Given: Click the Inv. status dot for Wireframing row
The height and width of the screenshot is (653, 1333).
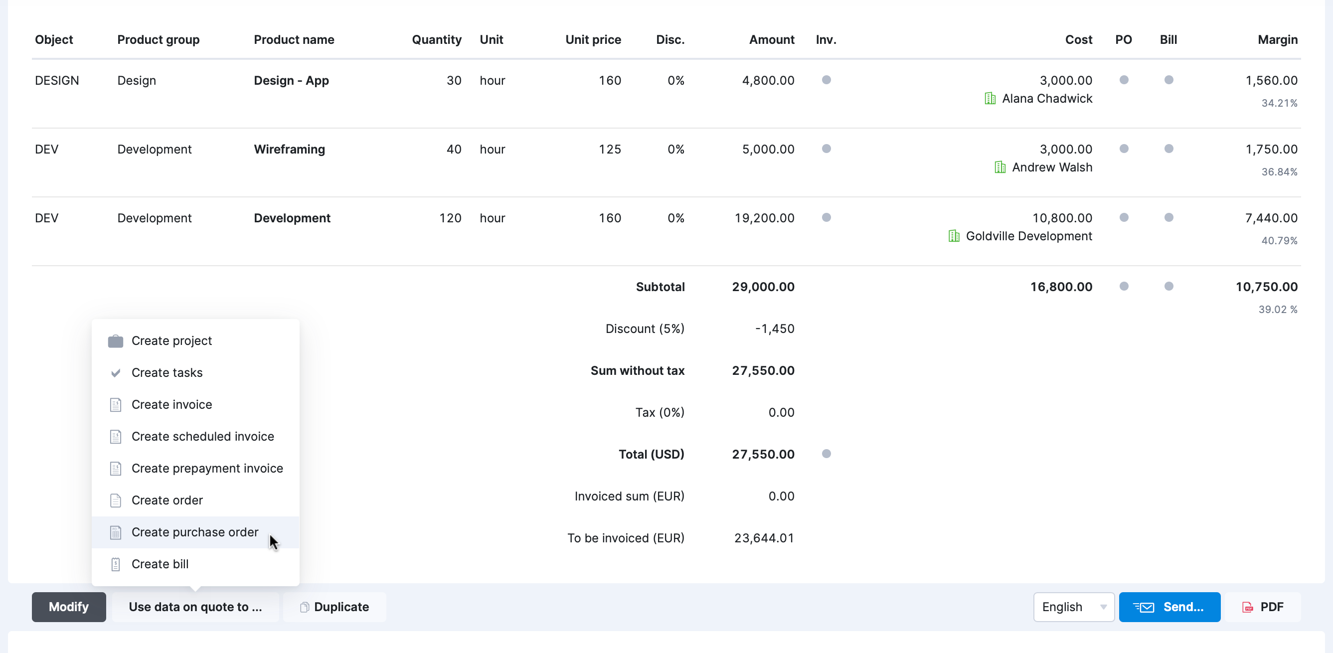Looking at the screenshot, I should [827, 149].
